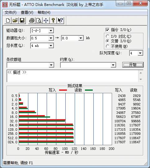Close the ATTO Disk Benchmark window
This screenshot has height=168, width=150.
(140, 3)
